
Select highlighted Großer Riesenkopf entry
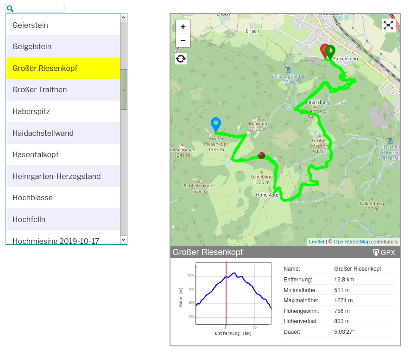click(63, 68)
